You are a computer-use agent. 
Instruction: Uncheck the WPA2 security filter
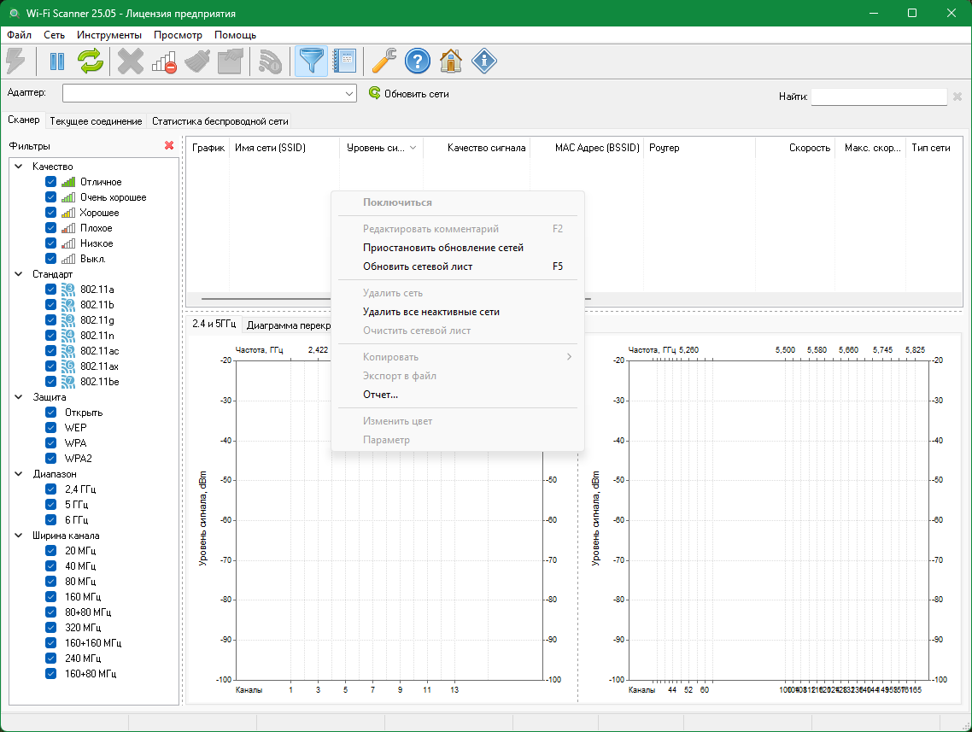(51, 459)
